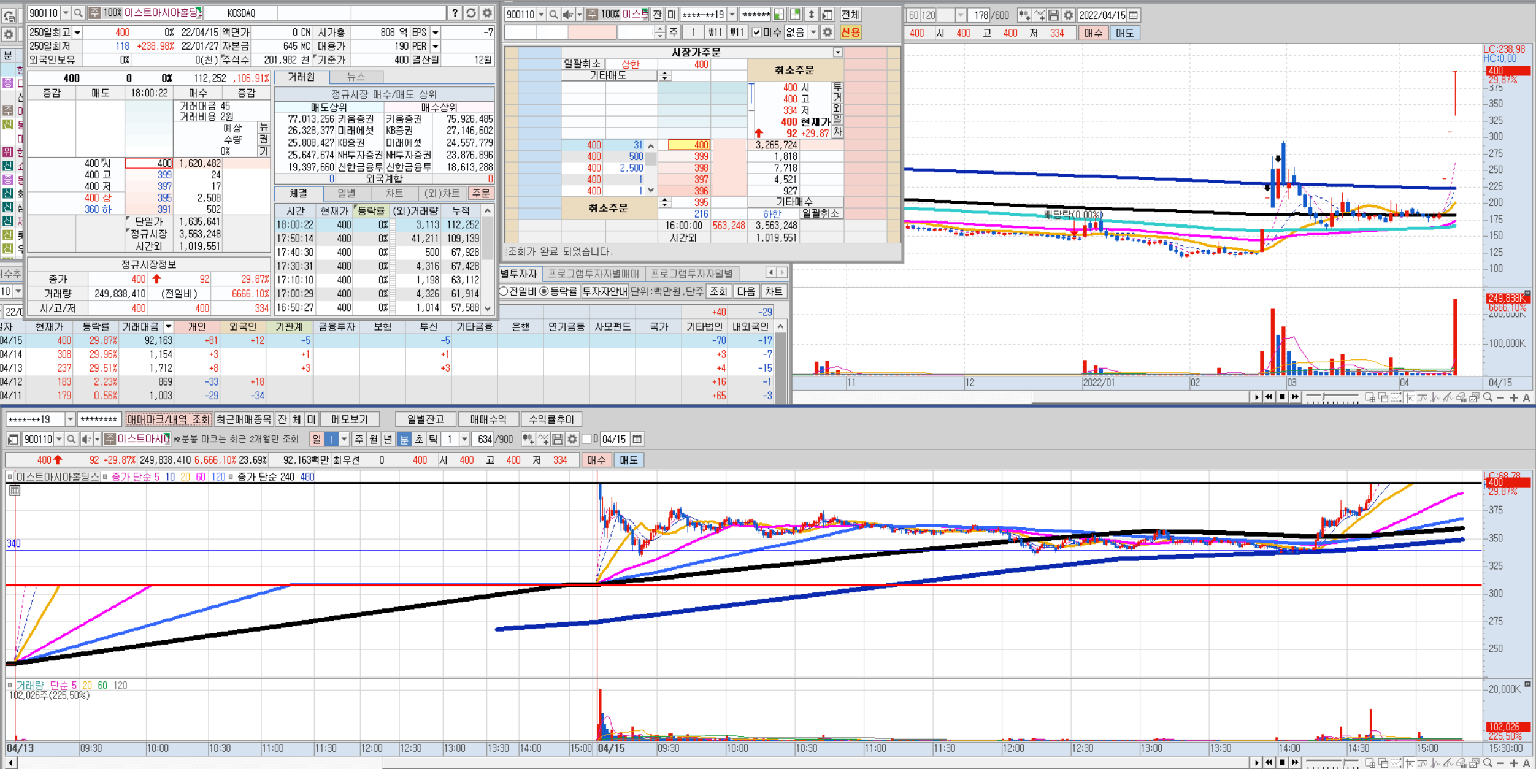Open account number dropdown in bottom panel
The width and height of the screenshot is (1536, 769).
[x=70, y=419]
